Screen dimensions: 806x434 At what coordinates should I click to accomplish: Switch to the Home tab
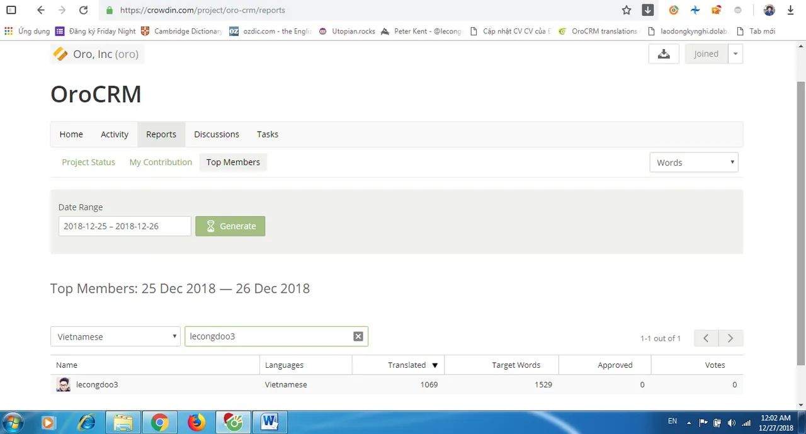click(71, 134)
